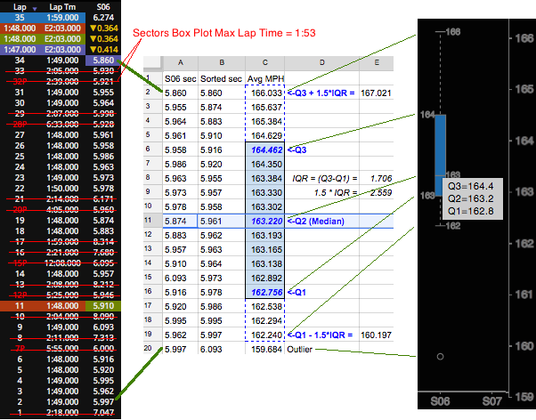536x420 pixels.
Task: Click the upper fence cell 167.021
Action: pos(377,93)
